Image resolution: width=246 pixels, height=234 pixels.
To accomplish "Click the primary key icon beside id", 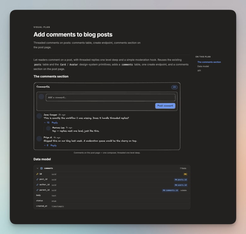I will pyautogui.click(x=37, y=174).
